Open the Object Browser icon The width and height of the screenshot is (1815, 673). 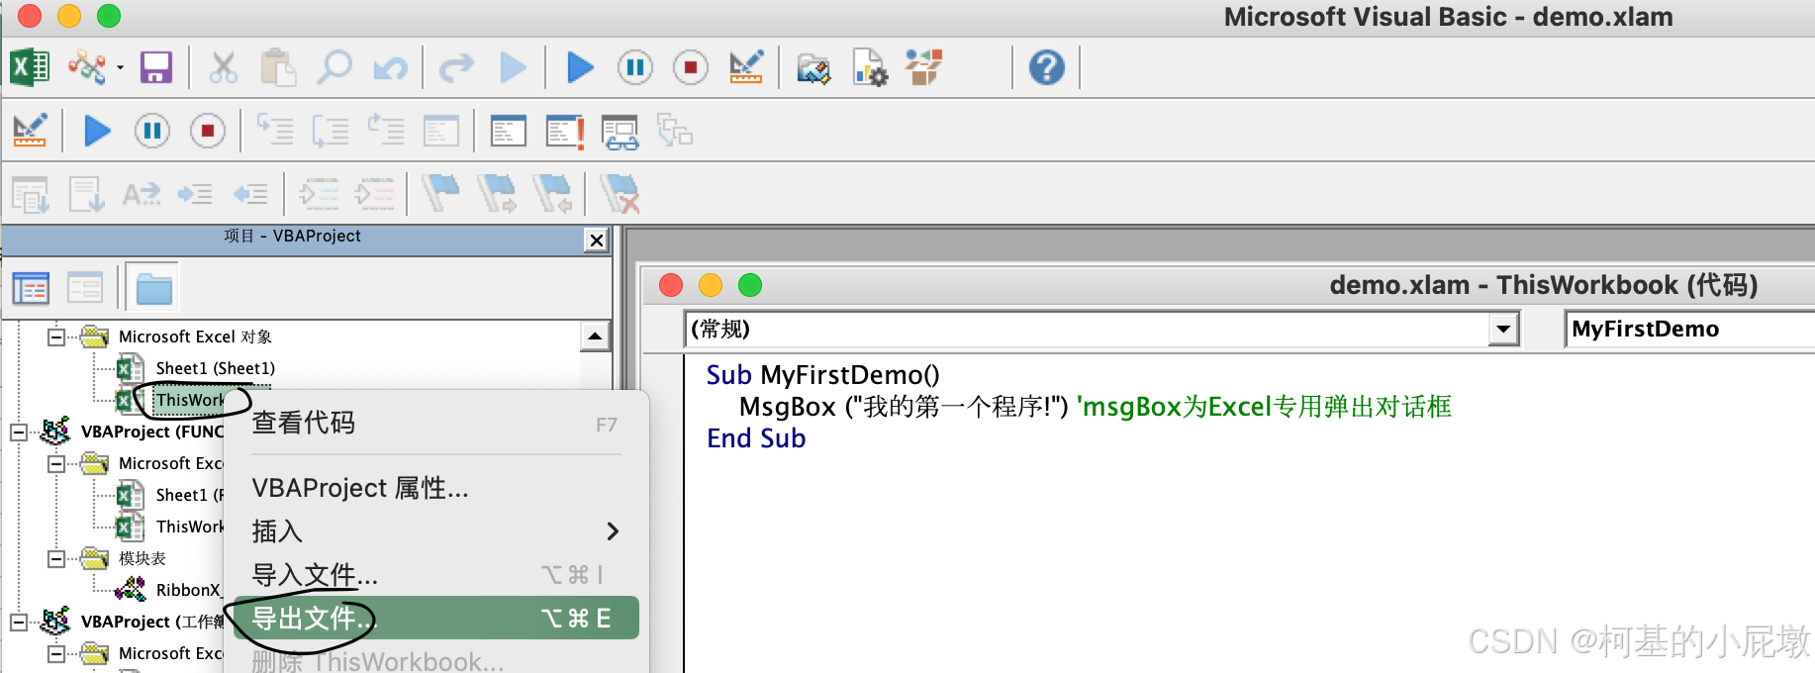pyautogui.click(x=924, y=67)
